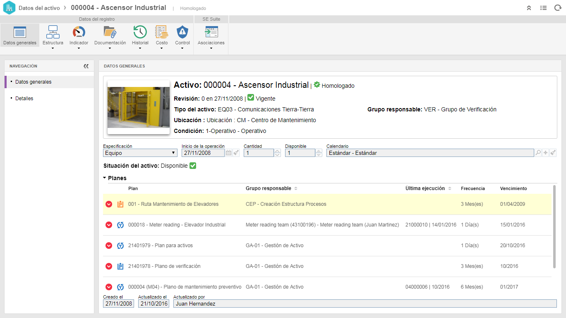
Task: Click the Disponible spinner arrows
Action: [319, 153]
